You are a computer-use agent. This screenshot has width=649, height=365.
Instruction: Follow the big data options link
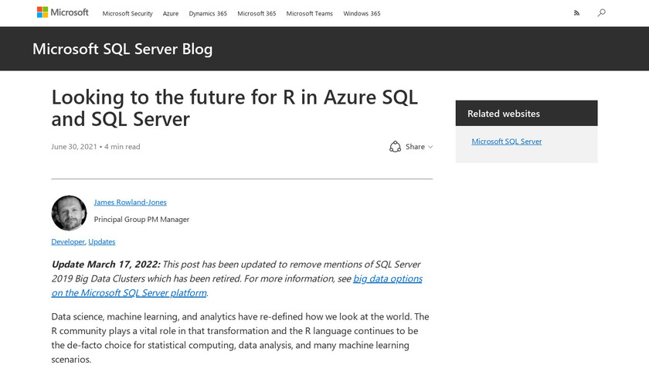pyautogui.click(x=388, y=278)
